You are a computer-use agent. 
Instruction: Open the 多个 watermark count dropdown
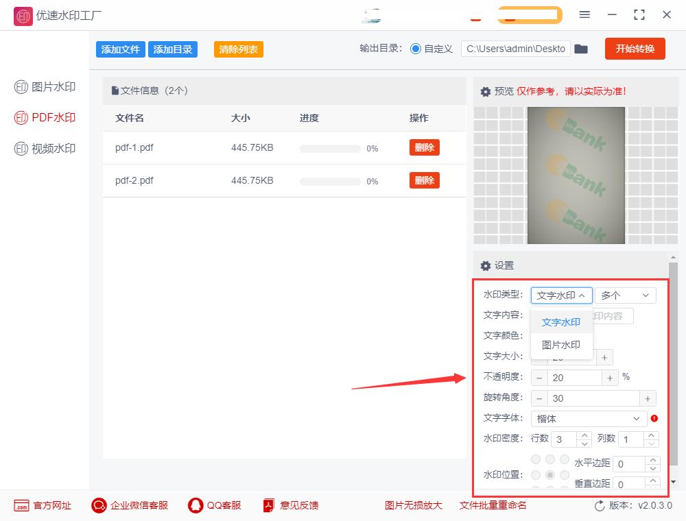(625, 295)
